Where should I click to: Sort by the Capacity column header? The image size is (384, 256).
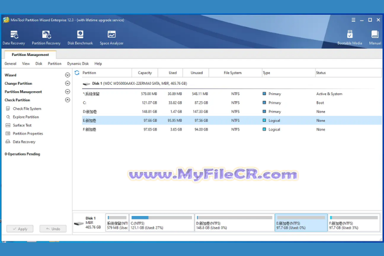(x=145, y=73)
